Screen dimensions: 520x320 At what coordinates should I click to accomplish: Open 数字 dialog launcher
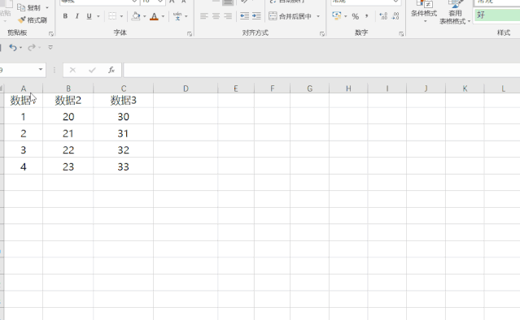pyautogui.click(x=401, y=34)
